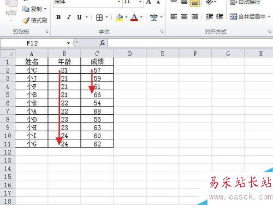Image resolution: width=273 pixels, height=205 pixels.
Task: Expand Name Box dropdown arrow
Action: pyautogui.click(x=68, y=43)
